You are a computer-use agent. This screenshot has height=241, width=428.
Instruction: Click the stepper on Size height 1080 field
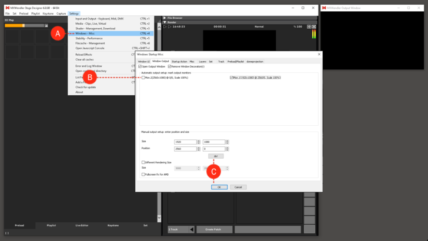click(x=227, y=142)
